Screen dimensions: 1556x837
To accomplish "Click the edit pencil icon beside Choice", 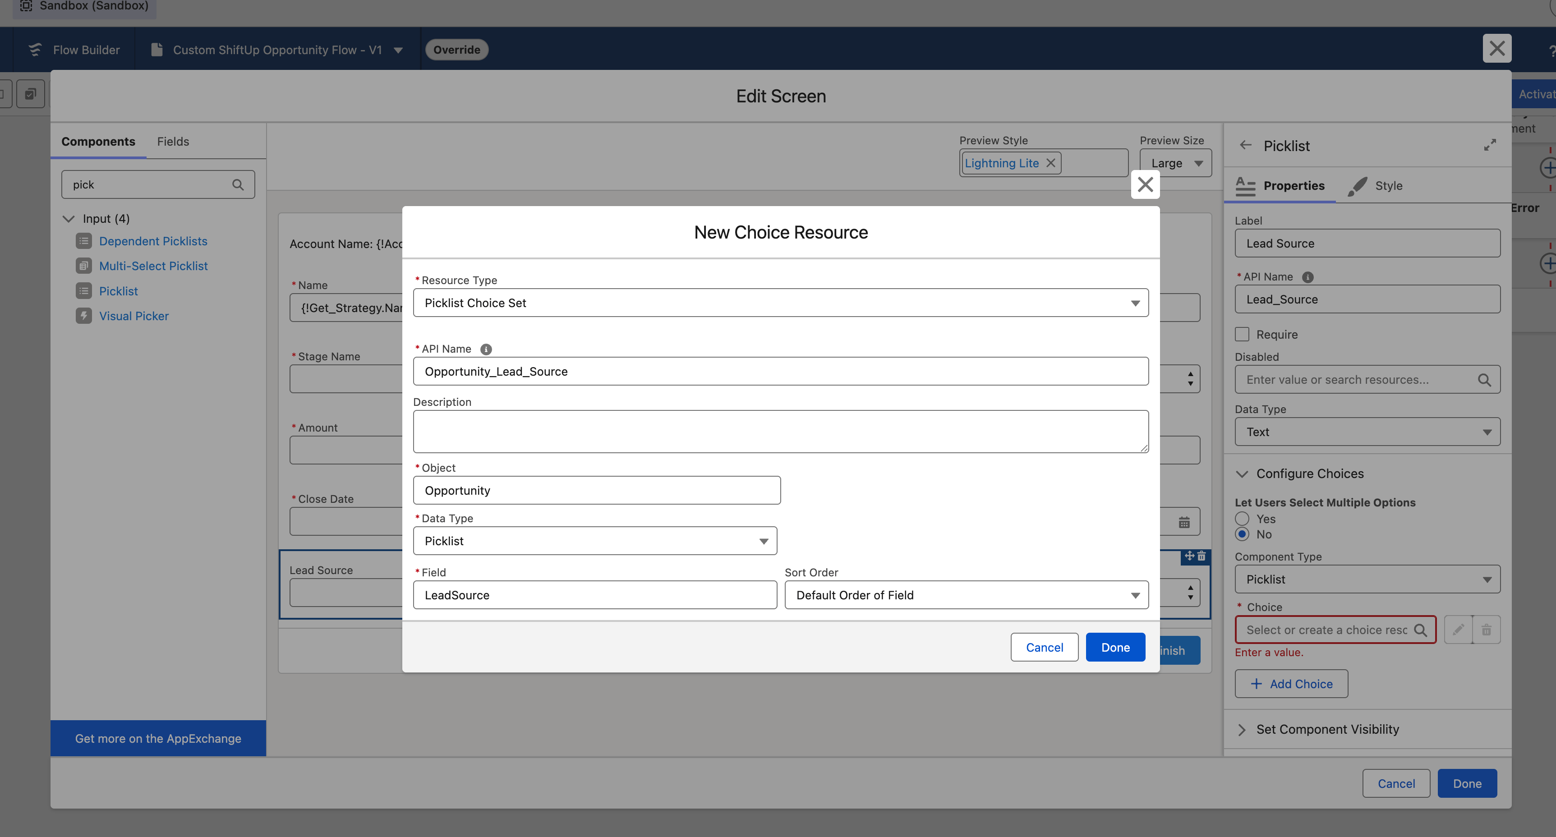I will pyautogui.click(x=1458, y=630).
